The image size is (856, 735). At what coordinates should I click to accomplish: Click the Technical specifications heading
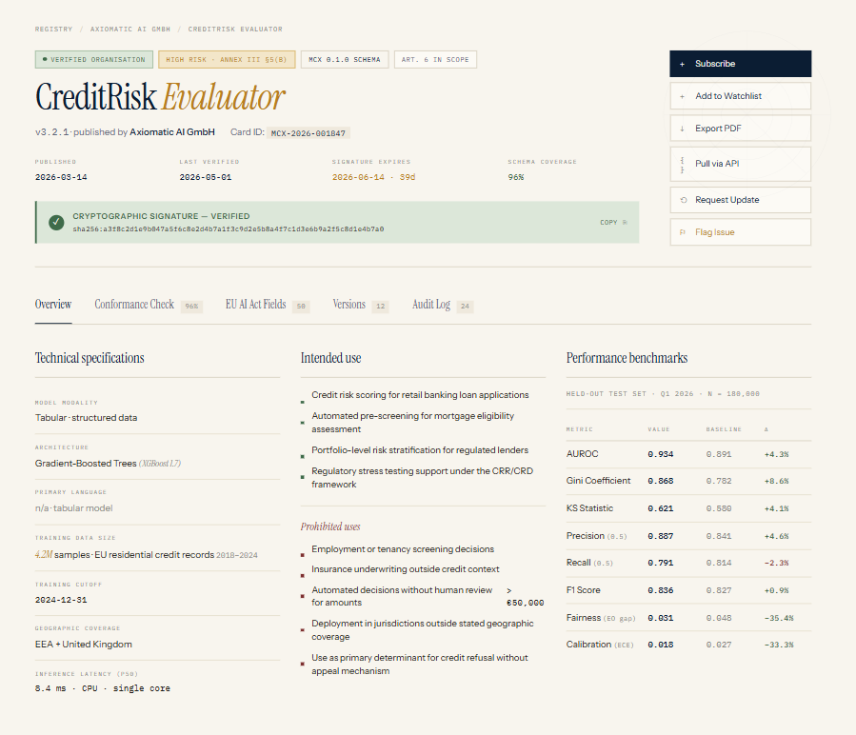(x=90, y=358)
